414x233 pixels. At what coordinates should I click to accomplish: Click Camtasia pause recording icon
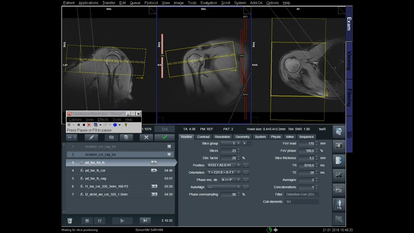[x=79, y=125]
